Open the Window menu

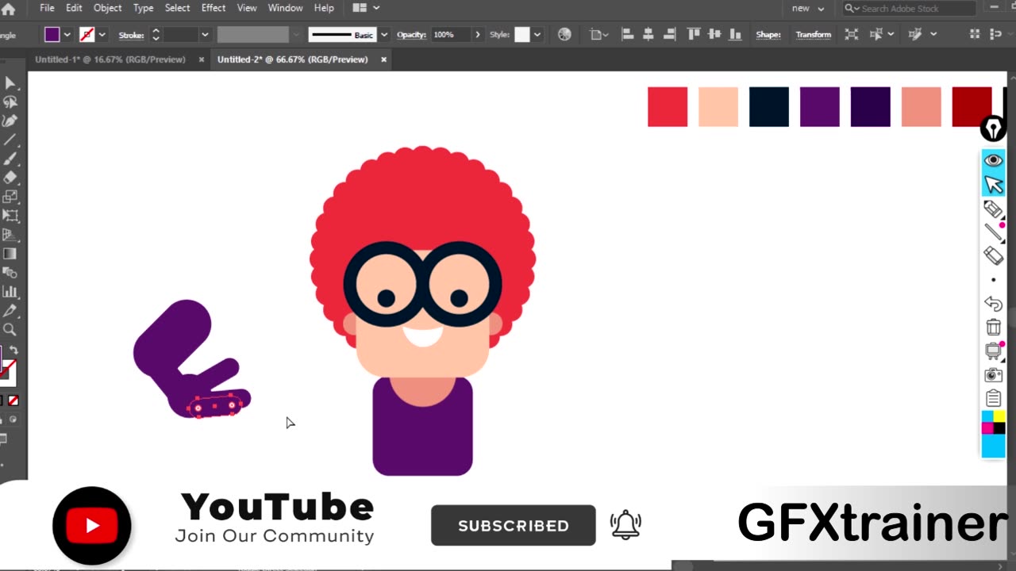click(x=285, y=8)
